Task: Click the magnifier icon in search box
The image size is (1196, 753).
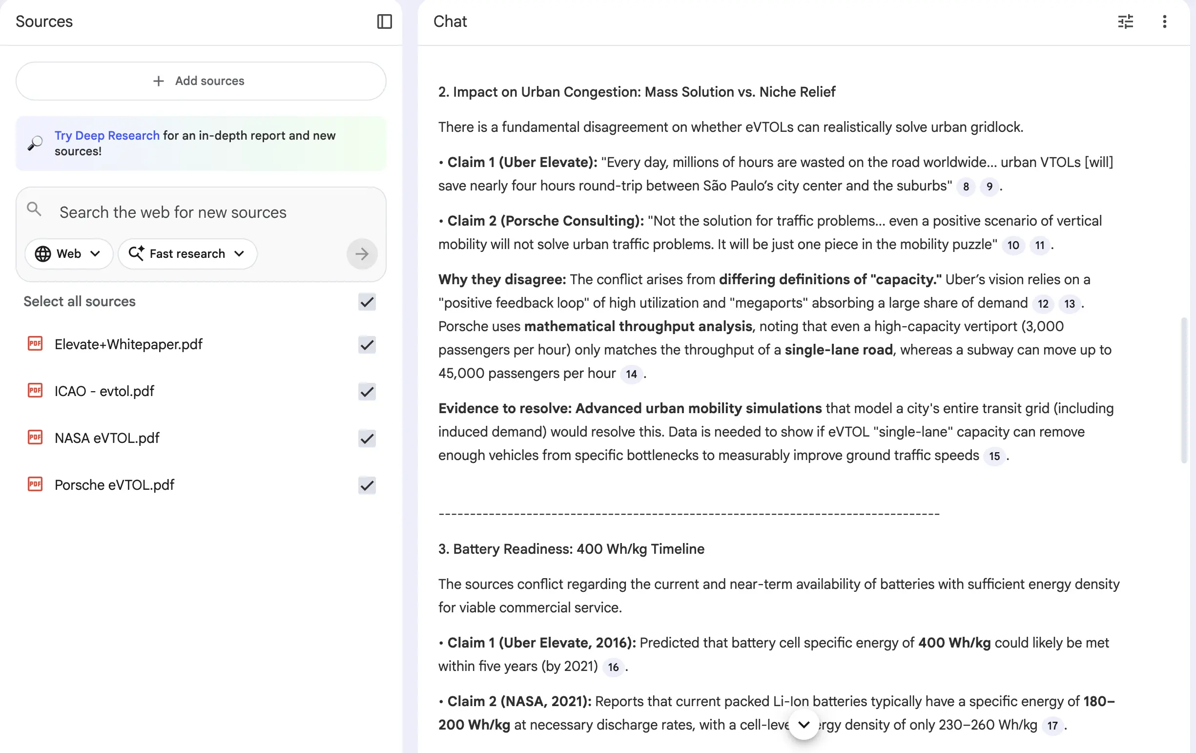Action: tap(34, 209)
